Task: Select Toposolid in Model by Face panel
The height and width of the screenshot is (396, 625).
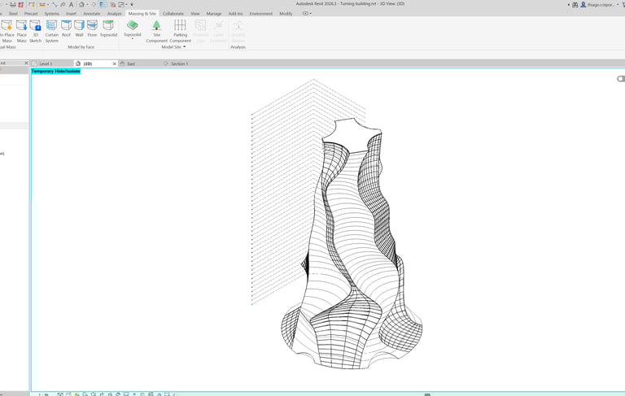Action: (x=108, y=28)
